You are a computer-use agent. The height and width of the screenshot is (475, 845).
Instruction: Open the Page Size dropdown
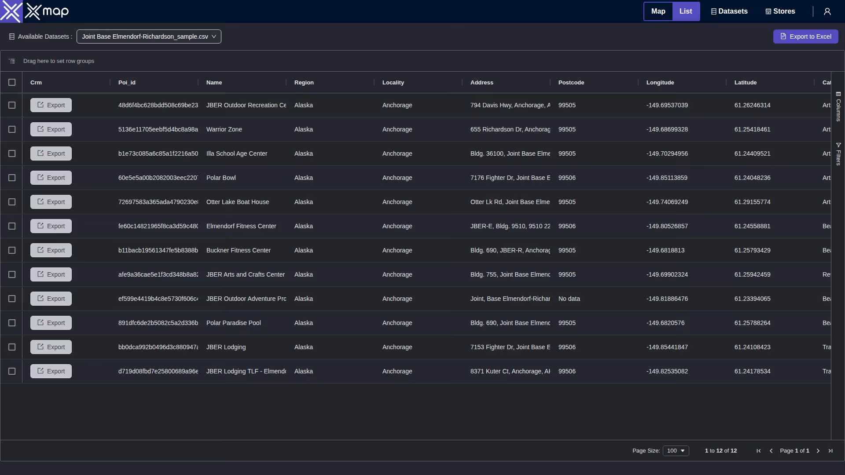coord(676,451)
